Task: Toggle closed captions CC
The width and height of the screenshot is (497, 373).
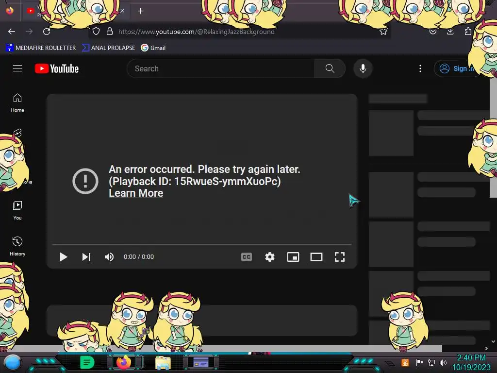Action: (247, 257)
